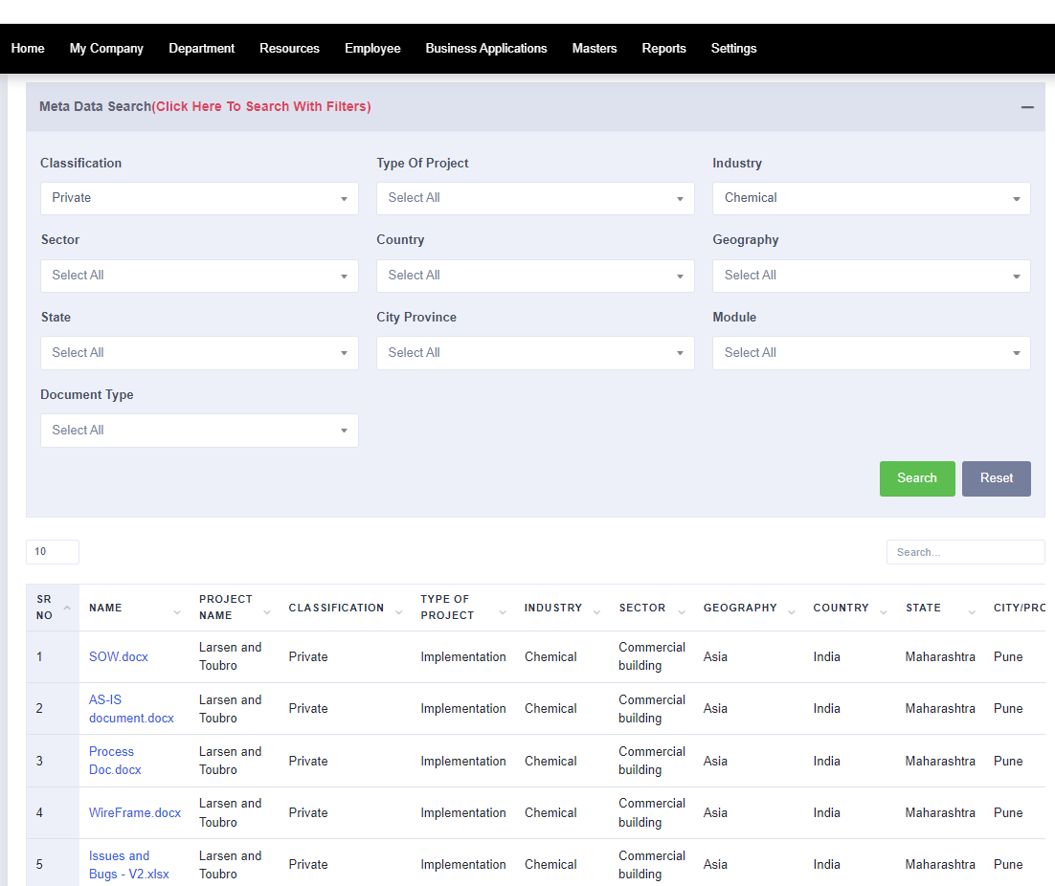Sort the table by GEOGRAPHY column

coord(791,610)
